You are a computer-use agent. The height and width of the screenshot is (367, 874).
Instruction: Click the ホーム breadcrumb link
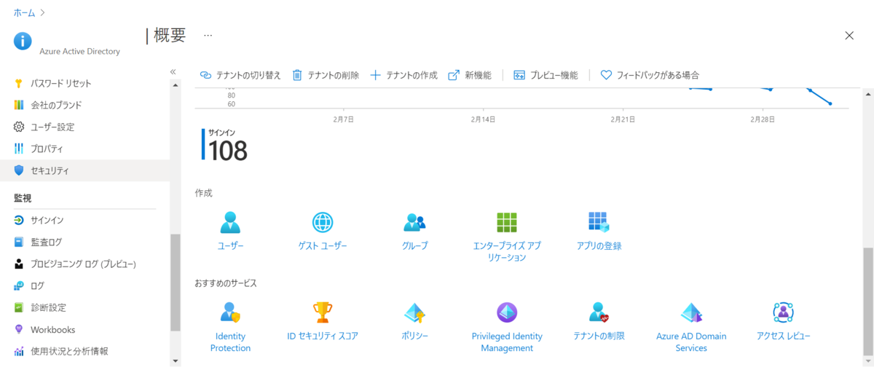[24, 12]
